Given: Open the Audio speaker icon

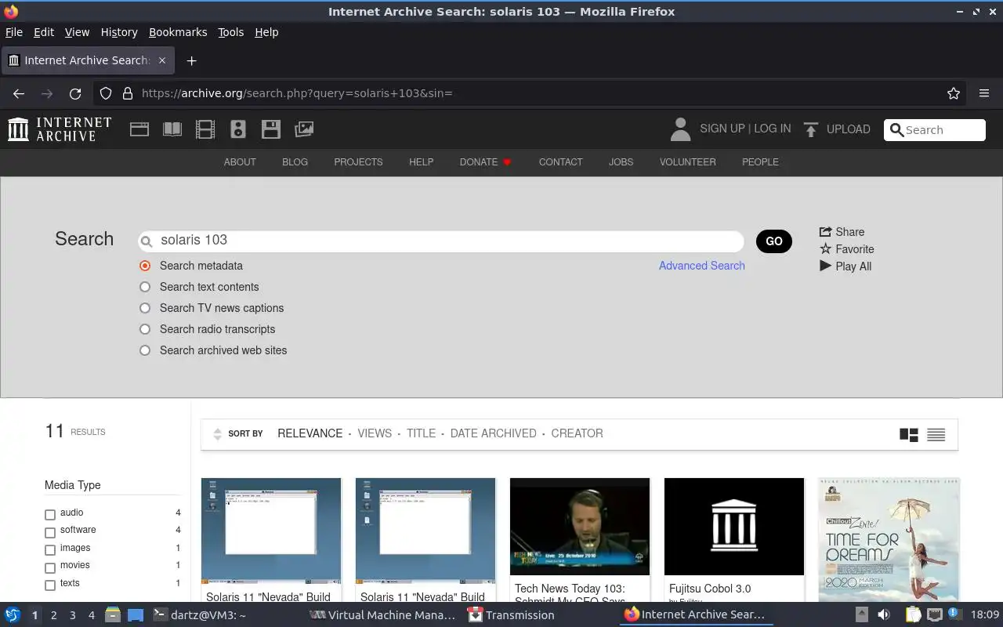Looking at the screenshot, I should click(x=238, y=129).
